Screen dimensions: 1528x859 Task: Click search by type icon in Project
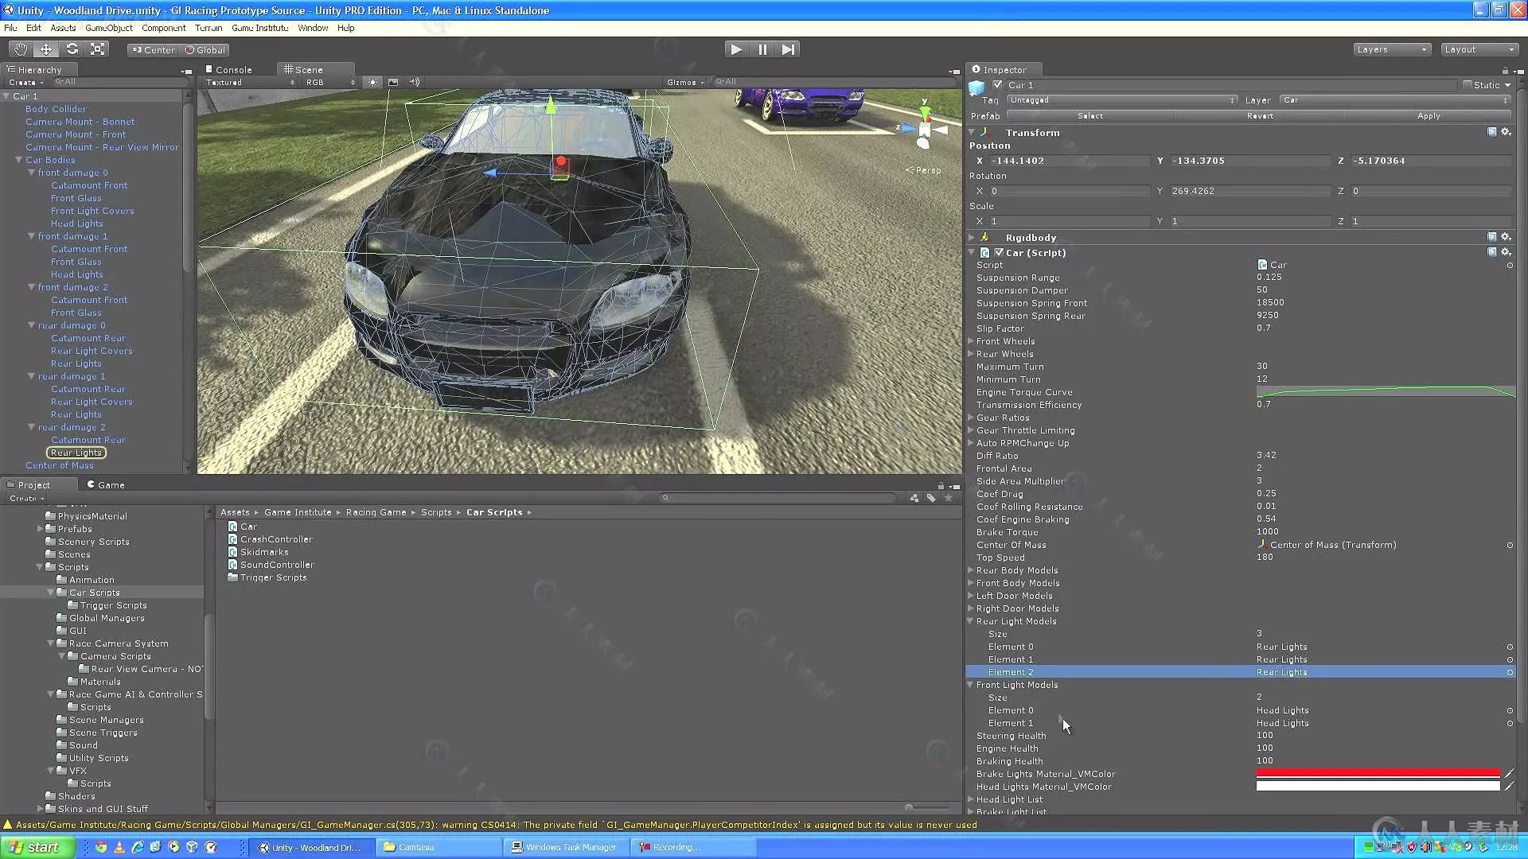tap(914, 498)
